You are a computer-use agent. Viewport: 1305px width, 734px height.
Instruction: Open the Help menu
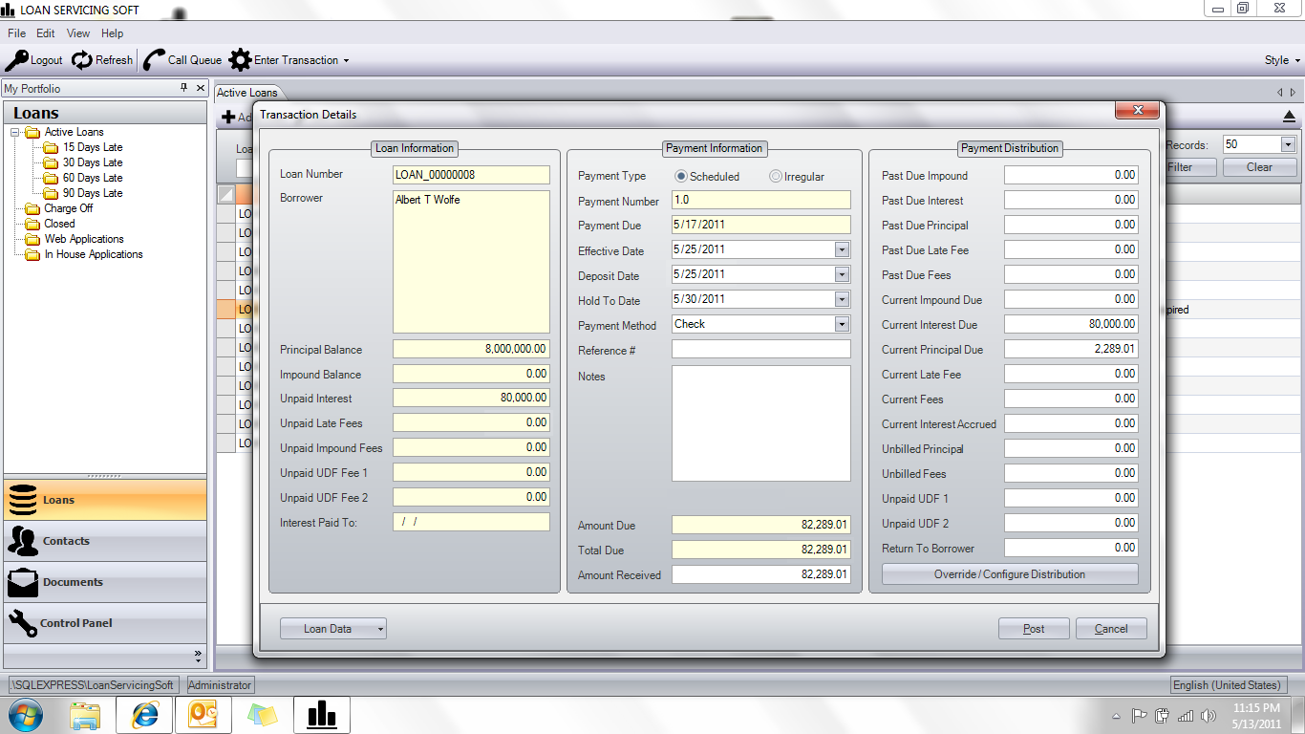[112, 33]
